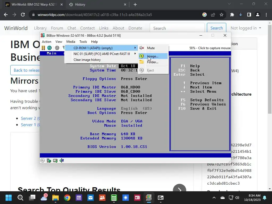The height and width of the screenshot is (204, 272).
Task: Open Chrome extensions puzzle icon
Action: coord(232,15)
